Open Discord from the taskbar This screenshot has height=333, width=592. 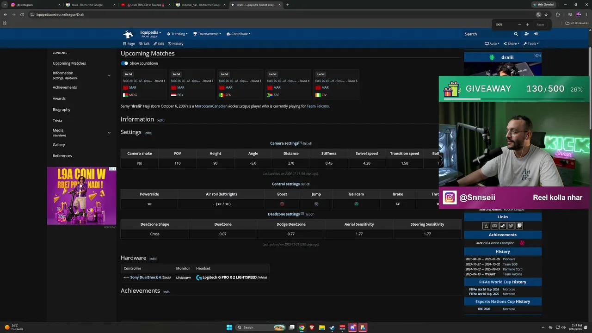coord(352,327)
